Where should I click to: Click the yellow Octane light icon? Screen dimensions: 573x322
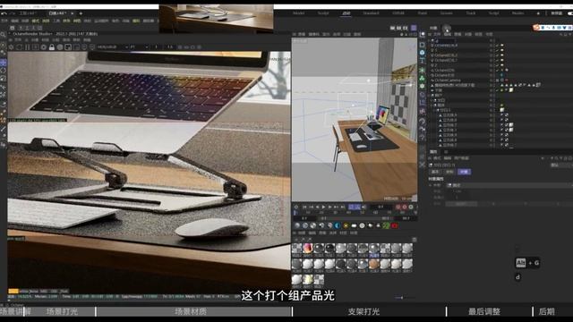(x=346, y=225)
